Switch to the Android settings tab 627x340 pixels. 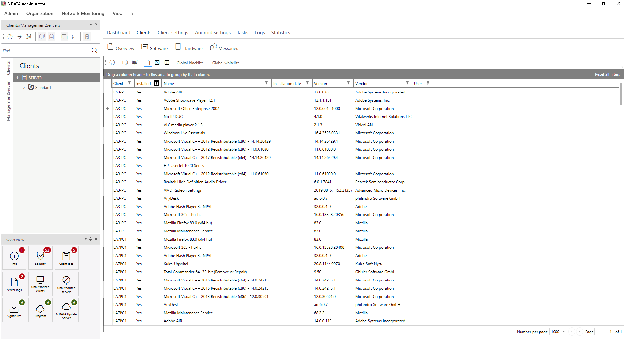[x=213, y=33]
